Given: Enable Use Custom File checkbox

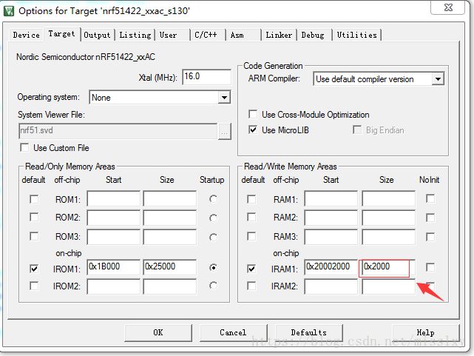Looking at the screenshot, I should pos(24,147).
